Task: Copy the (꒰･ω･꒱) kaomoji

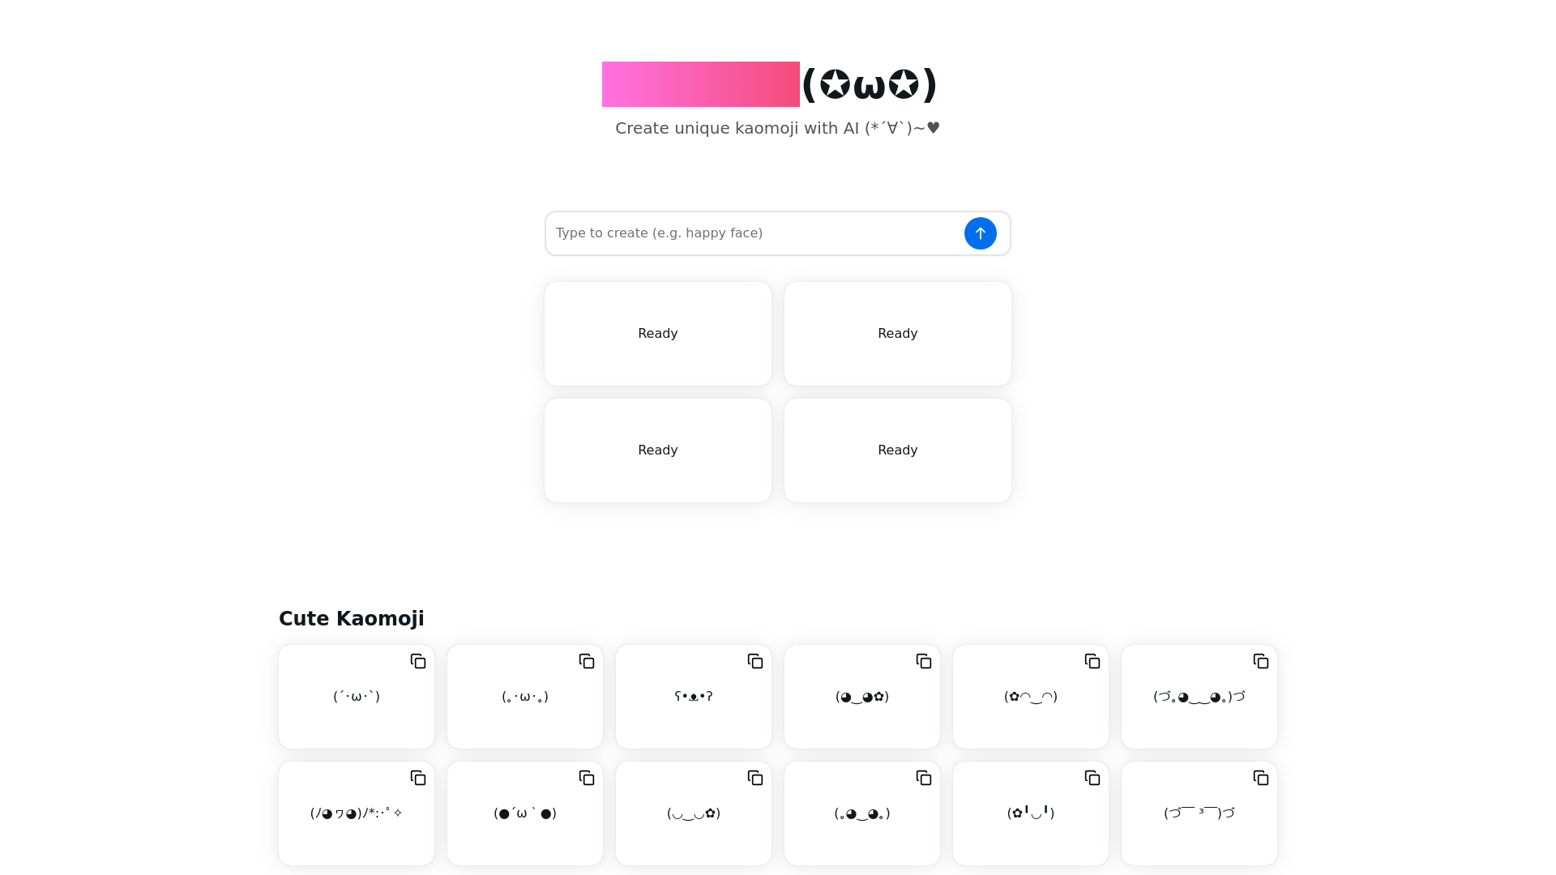Action: [x=587, y=660]
